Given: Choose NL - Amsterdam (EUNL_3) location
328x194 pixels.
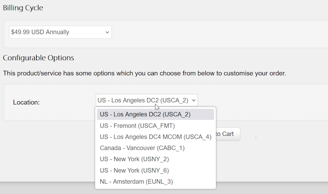Looking at the screenshot, I should [136, 182].
